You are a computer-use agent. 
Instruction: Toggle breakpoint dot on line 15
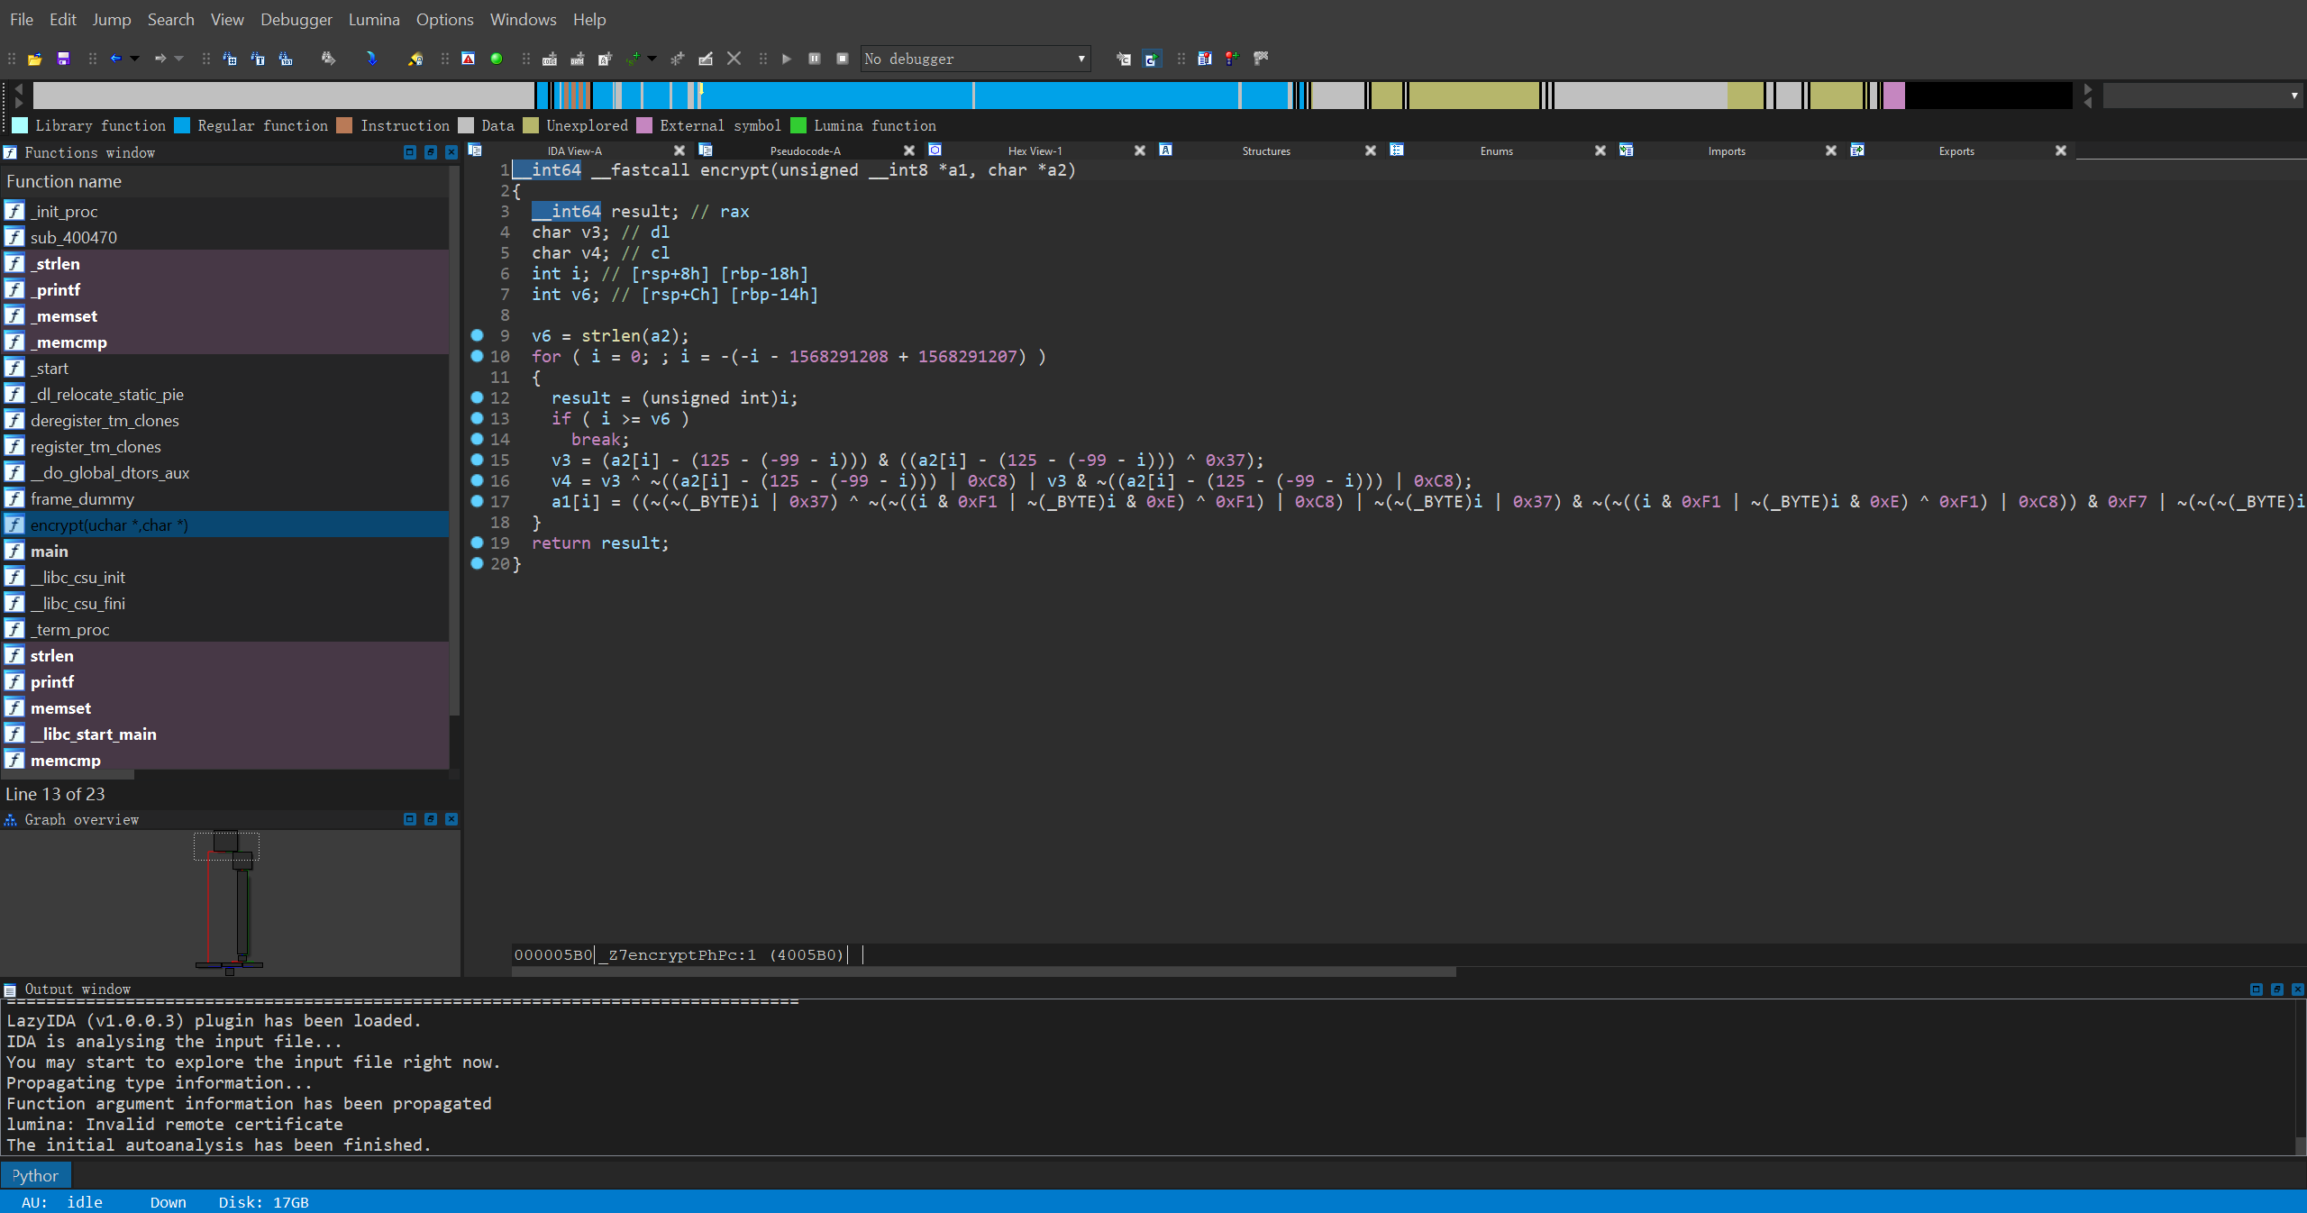click(x=477, y=460)
